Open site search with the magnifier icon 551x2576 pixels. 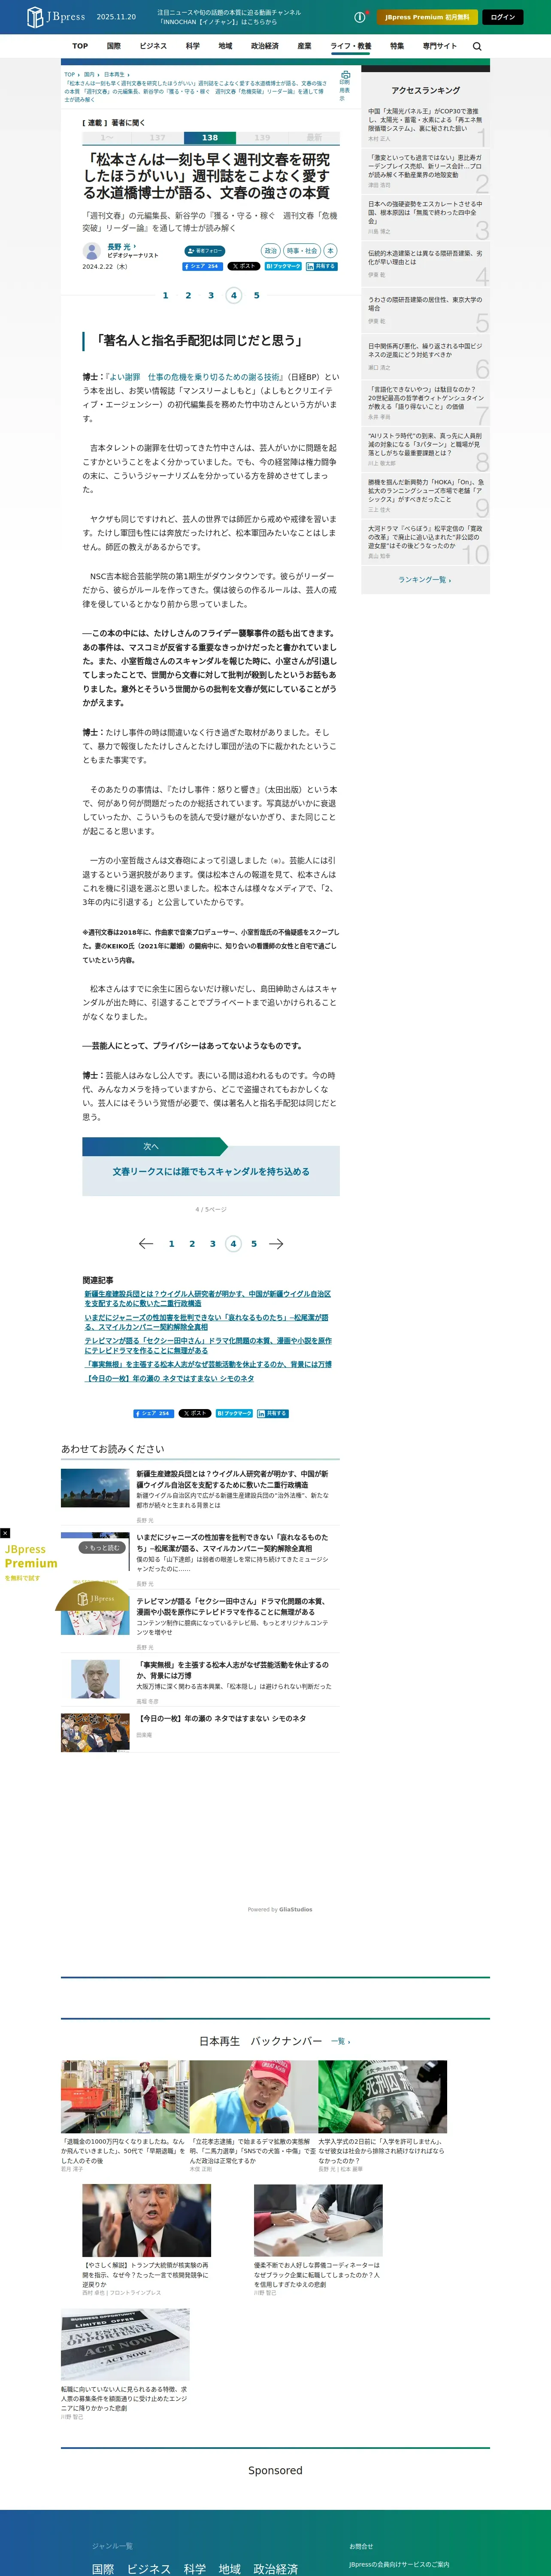tap(477, 46)
